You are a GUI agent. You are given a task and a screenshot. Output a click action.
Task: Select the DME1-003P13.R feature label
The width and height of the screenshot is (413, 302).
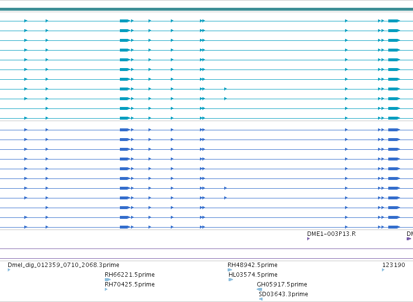coord(331,233)
